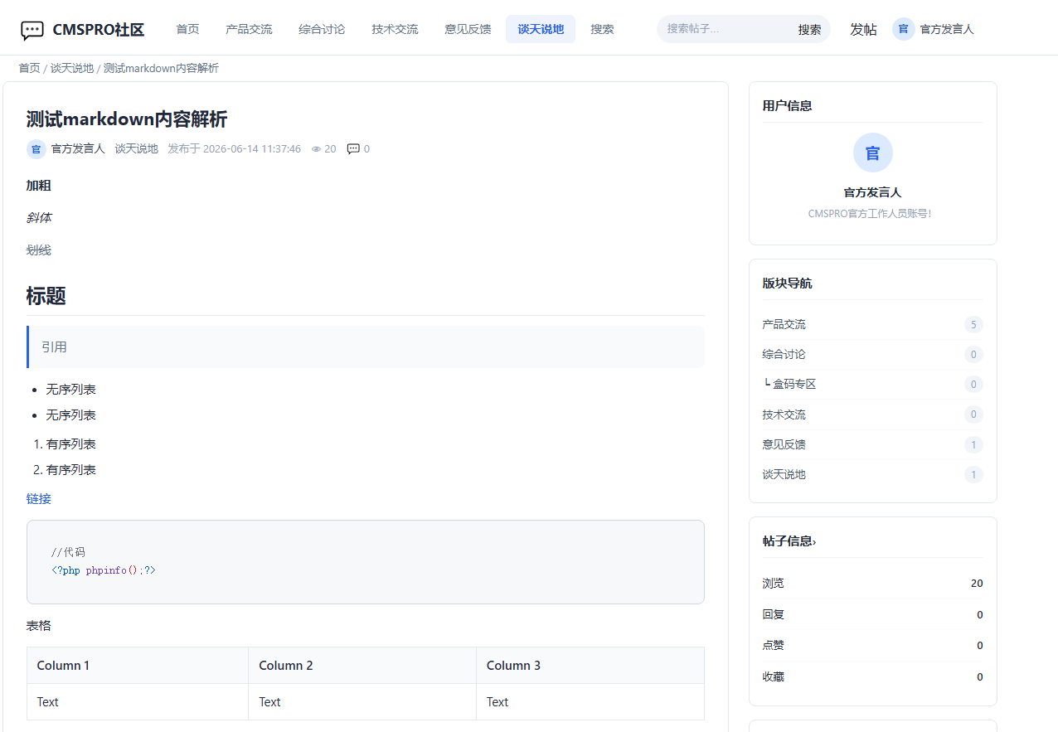The height and width of the screenshot is (732, 1058).
Task: Click the phpinfo code line in the code block
Action: click(104, 570)
